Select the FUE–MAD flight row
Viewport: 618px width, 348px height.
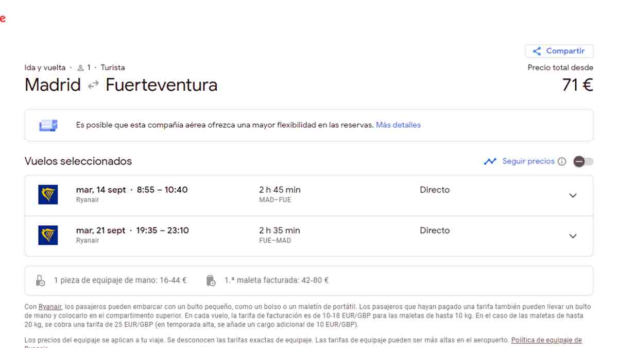coord(309,236)
